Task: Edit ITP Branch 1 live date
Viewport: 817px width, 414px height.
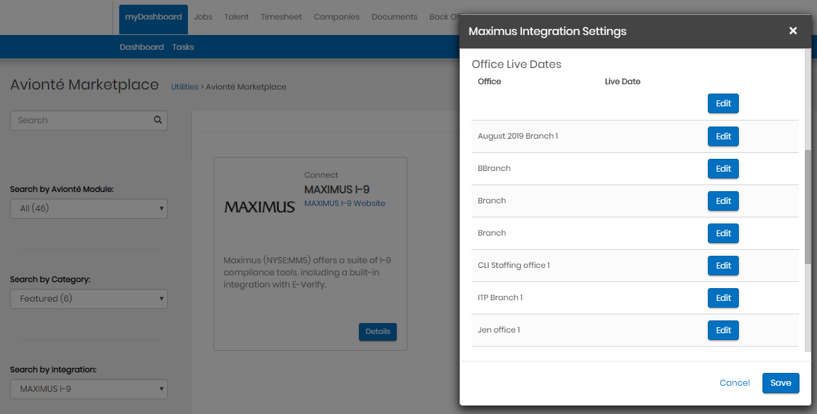Action: [x=723, y=298]
